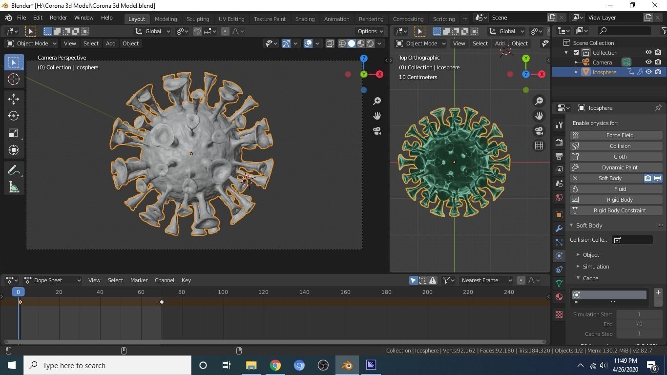
Task: Open the Options dropdown
Action: 371,31
